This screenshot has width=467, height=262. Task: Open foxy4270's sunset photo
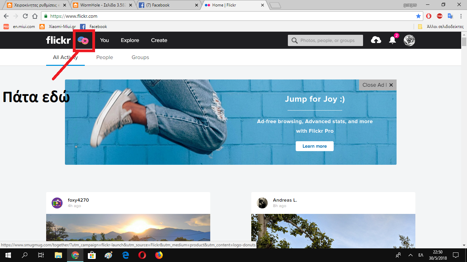(x=128, y=231)
